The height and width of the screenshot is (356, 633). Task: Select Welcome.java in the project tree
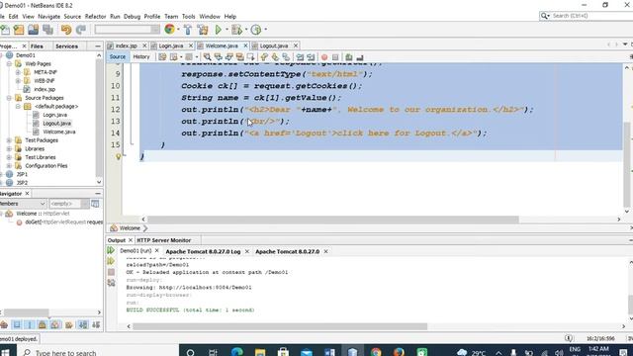coord(59,132)
